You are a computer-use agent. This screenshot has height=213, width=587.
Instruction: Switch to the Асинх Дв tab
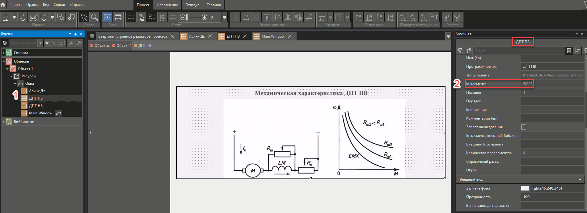196,36
